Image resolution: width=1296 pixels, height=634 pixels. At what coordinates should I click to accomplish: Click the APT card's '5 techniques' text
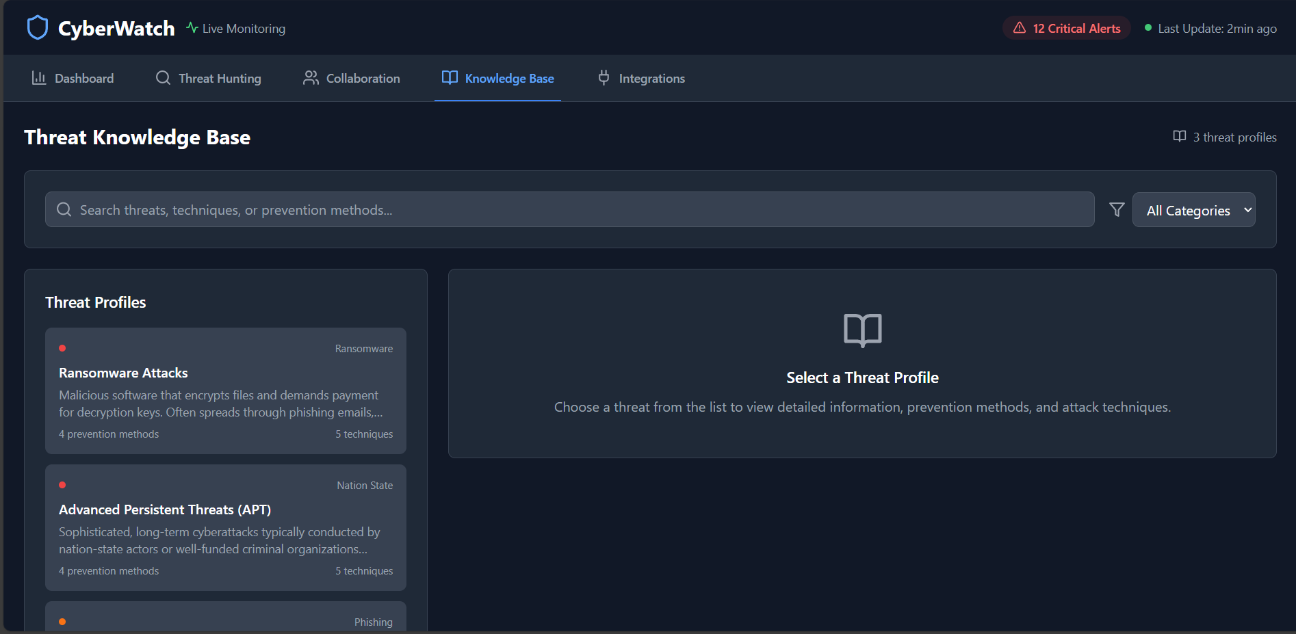pyautogui.click(x=364, y=571)
